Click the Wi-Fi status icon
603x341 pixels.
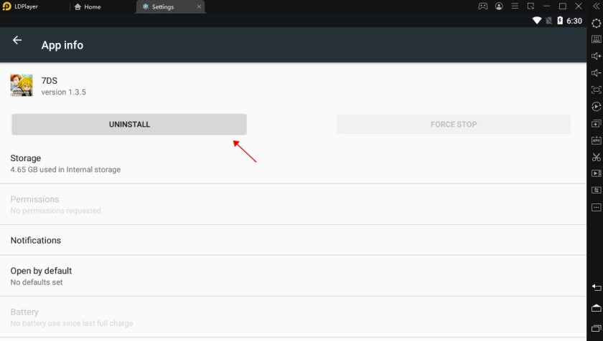click(x=536, y=21)
